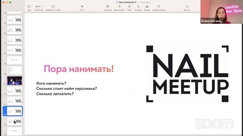The height and width of the screenshot is (136, 243).
Task: Open the View (Вид) sidebar menu icon
Action: [29, 6]
